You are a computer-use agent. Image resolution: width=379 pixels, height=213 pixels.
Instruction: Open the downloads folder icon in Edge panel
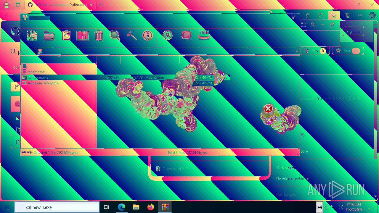point(303,25)
